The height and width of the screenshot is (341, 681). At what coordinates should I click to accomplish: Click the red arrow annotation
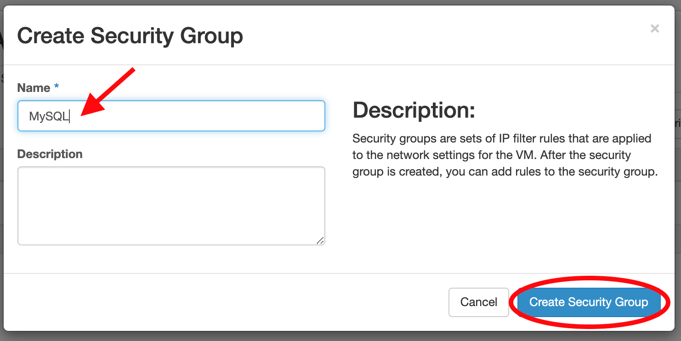click(108, 90)
